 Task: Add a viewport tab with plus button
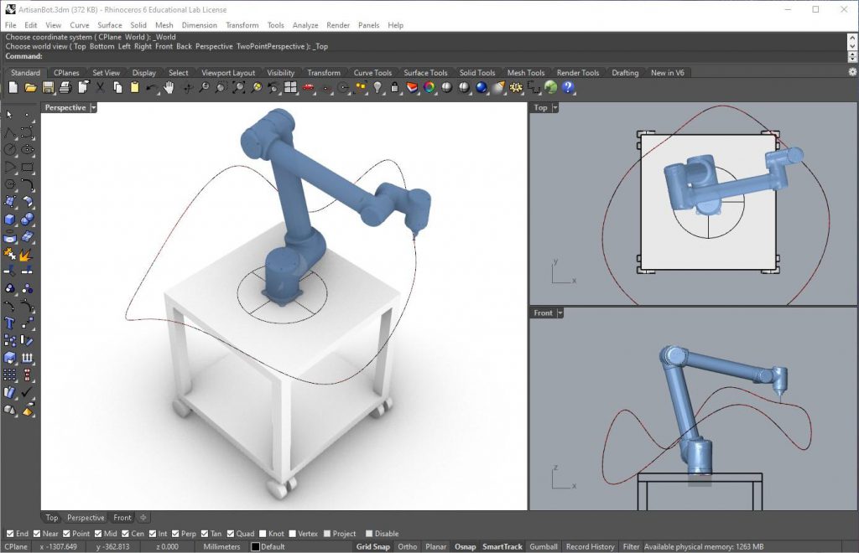(143, 518)
